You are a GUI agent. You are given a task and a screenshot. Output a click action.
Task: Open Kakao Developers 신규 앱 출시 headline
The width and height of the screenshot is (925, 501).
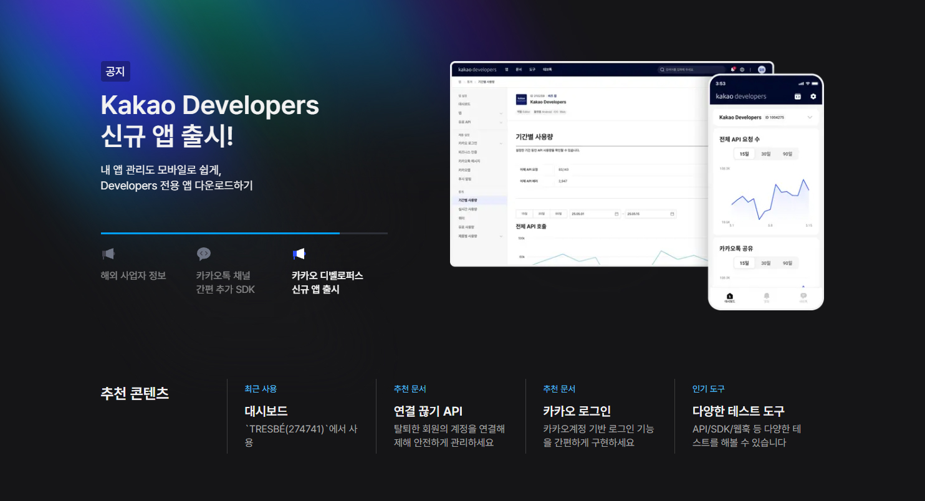coord(210,122)
